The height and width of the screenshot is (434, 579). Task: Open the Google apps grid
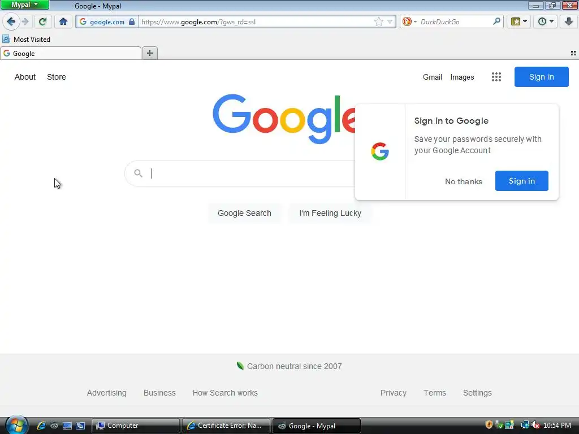click(x=496, y=77)
